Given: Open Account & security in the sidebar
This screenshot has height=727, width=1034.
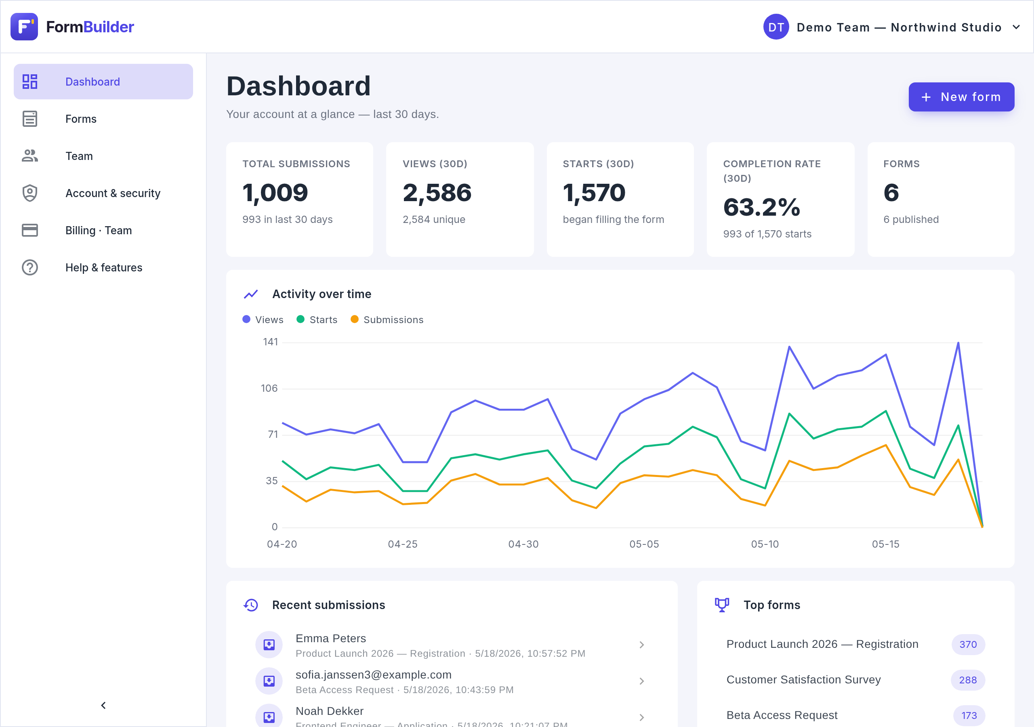Looking at the screenshot, I should click(x=103, y=193).
